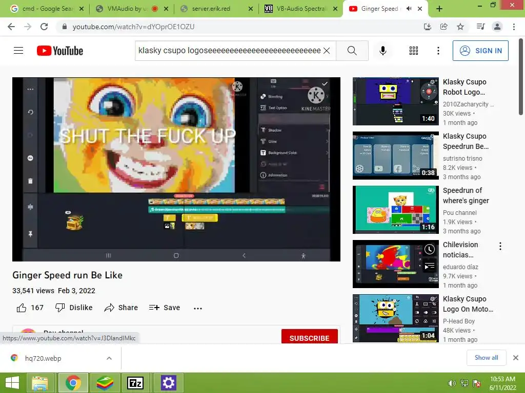Open the hq720.webp downloaded file
Screen dimensions: 525x393
(43, 358)
